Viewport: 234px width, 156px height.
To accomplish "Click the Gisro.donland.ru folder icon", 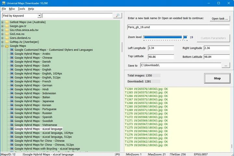I will pos(7,38).
